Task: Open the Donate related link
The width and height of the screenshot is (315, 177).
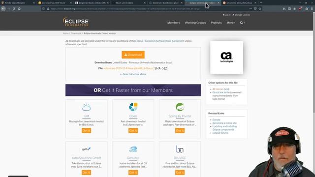Action: coord(217,120)
